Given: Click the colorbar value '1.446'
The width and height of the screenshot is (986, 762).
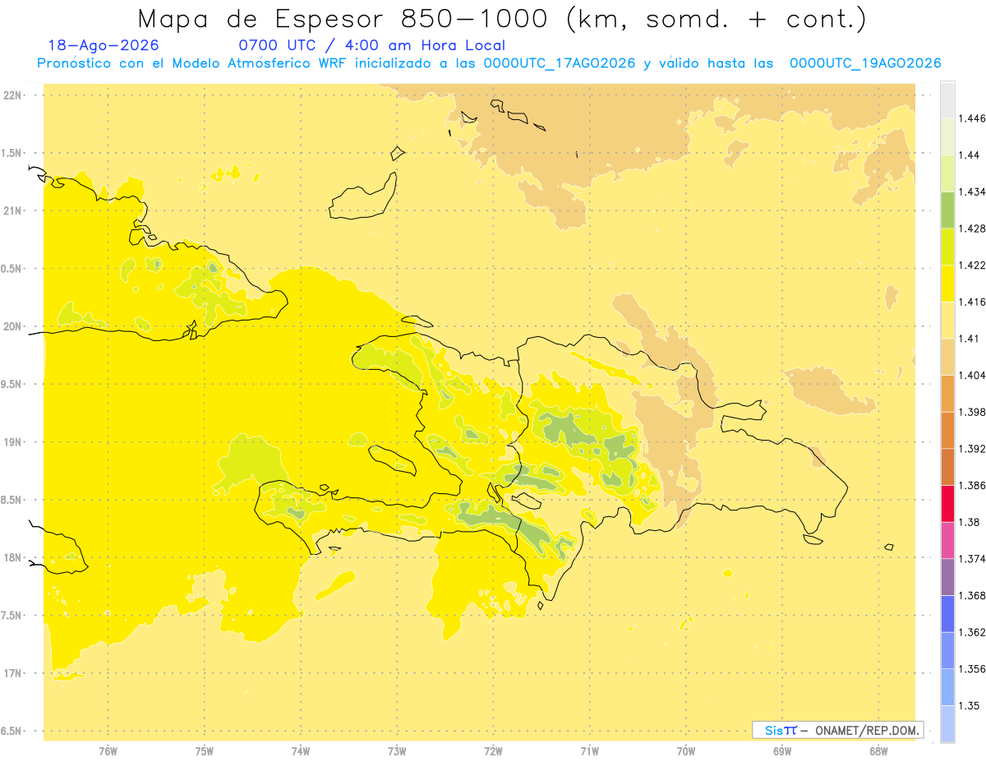Looking at the screenshot, I should point(971,118).
